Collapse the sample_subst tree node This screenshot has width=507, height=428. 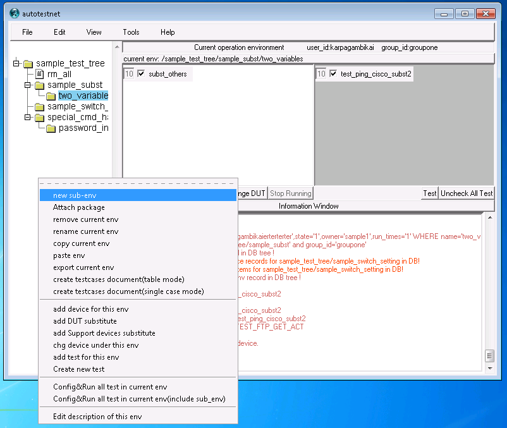[x=28, y=85]
